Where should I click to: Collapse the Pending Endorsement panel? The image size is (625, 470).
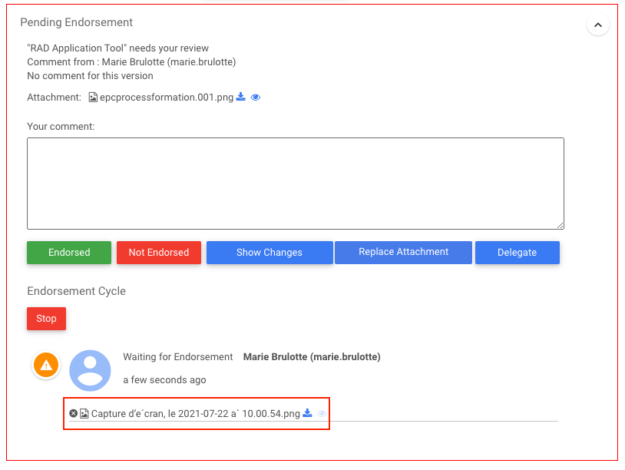(x=597, y=25)
